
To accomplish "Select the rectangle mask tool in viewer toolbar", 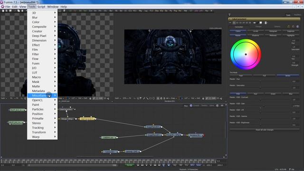I will 150,98.
